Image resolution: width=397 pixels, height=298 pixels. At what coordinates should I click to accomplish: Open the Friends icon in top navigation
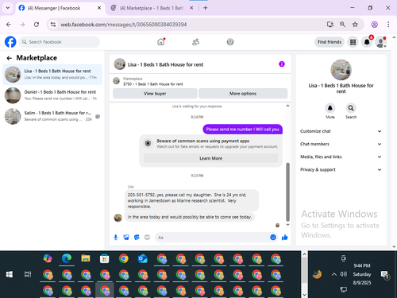point(195,42)
